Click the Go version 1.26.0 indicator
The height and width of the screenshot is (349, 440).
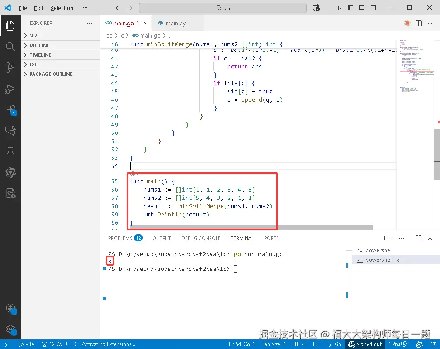(x=398, y=344)
